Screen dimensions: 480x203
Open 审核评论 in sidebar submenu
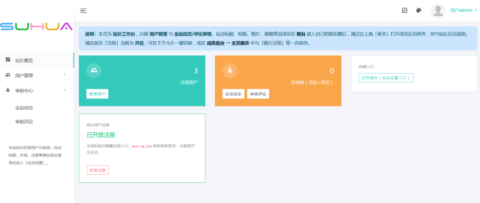(x=24, y=121)
